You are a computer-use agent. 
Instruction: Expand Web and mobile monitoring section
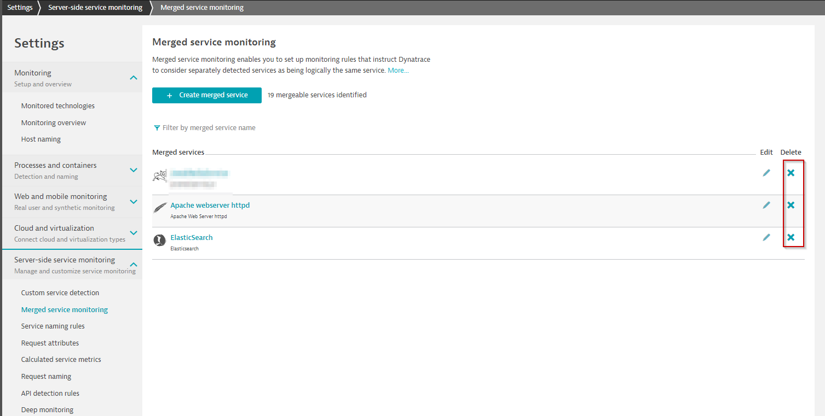133,201
